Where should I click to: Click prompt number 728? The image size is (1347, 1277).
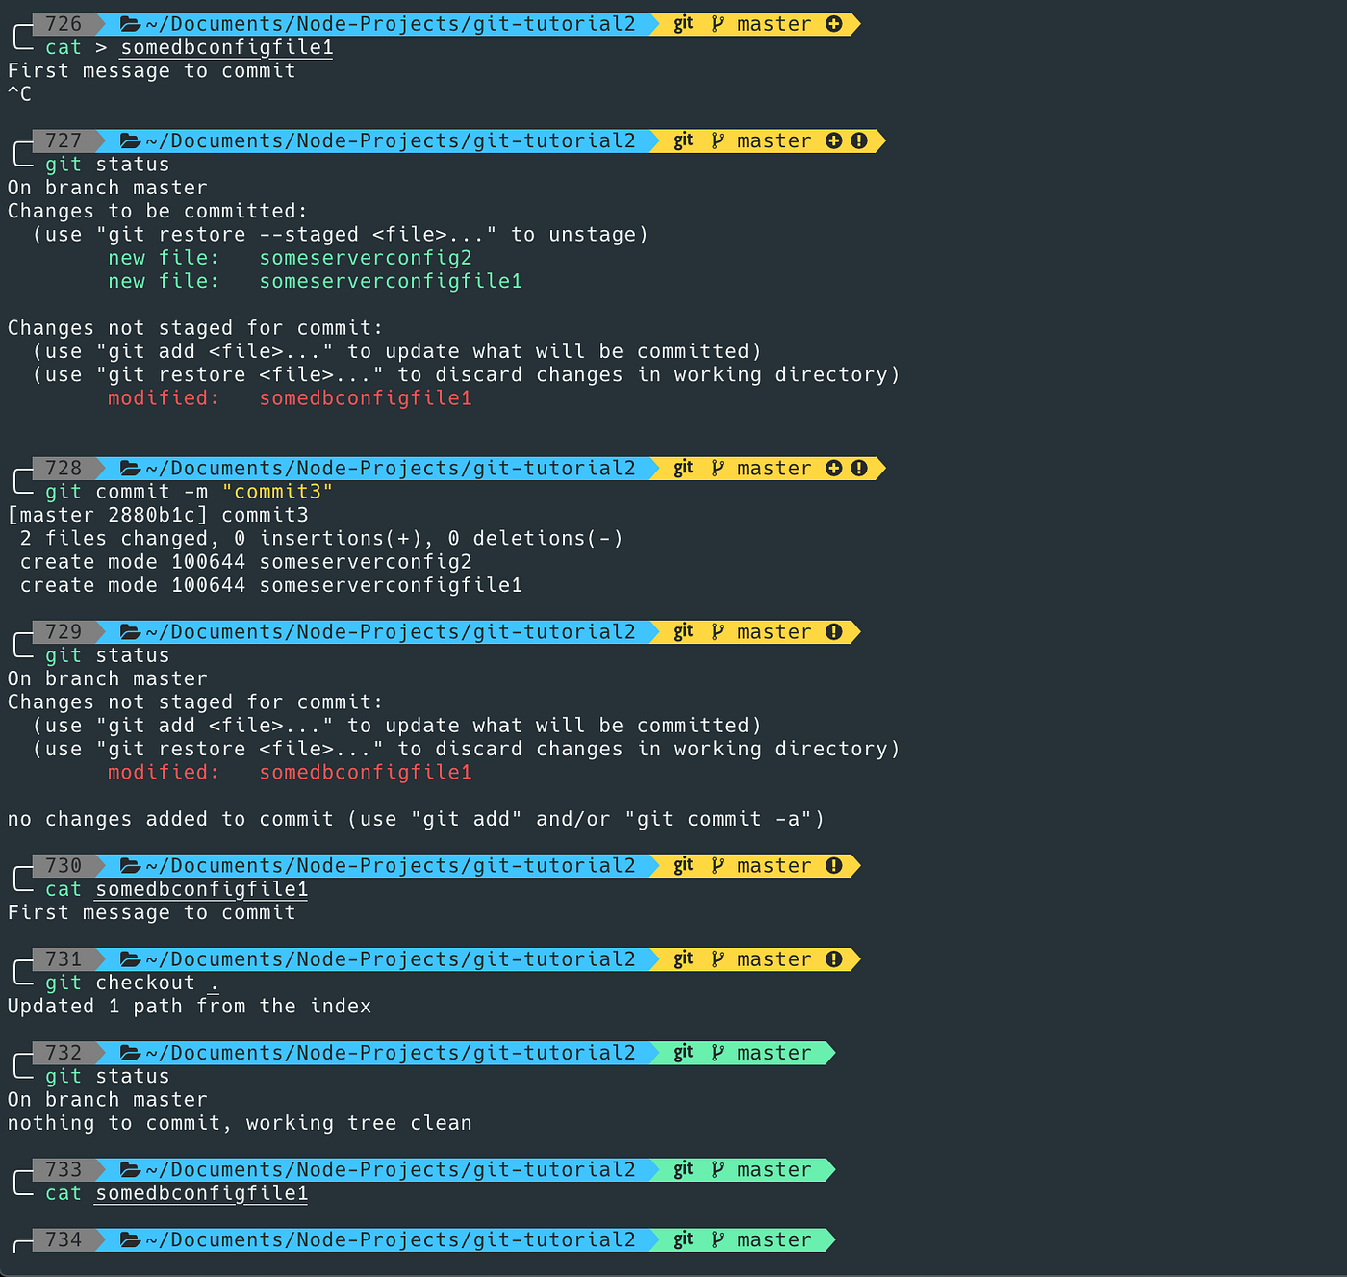64,469
